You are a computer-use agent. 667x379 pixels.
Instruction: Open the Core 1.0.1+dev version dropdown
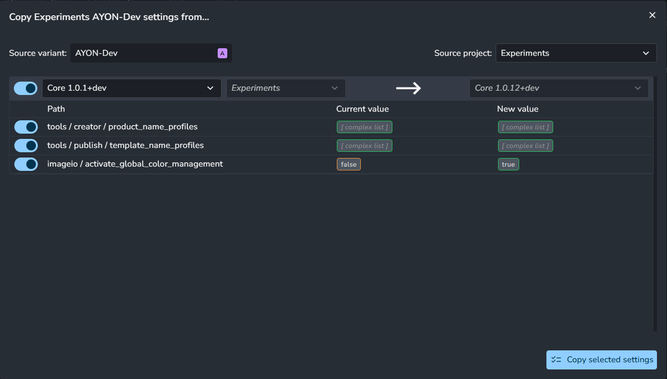click(x=132, y=88)
